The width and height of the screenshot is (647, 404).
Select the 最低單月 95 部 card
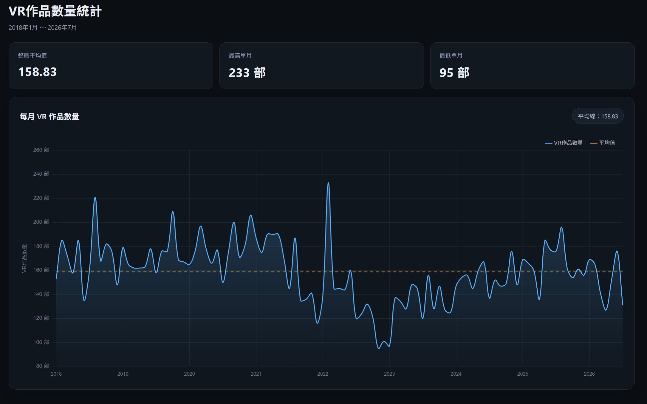532,66
